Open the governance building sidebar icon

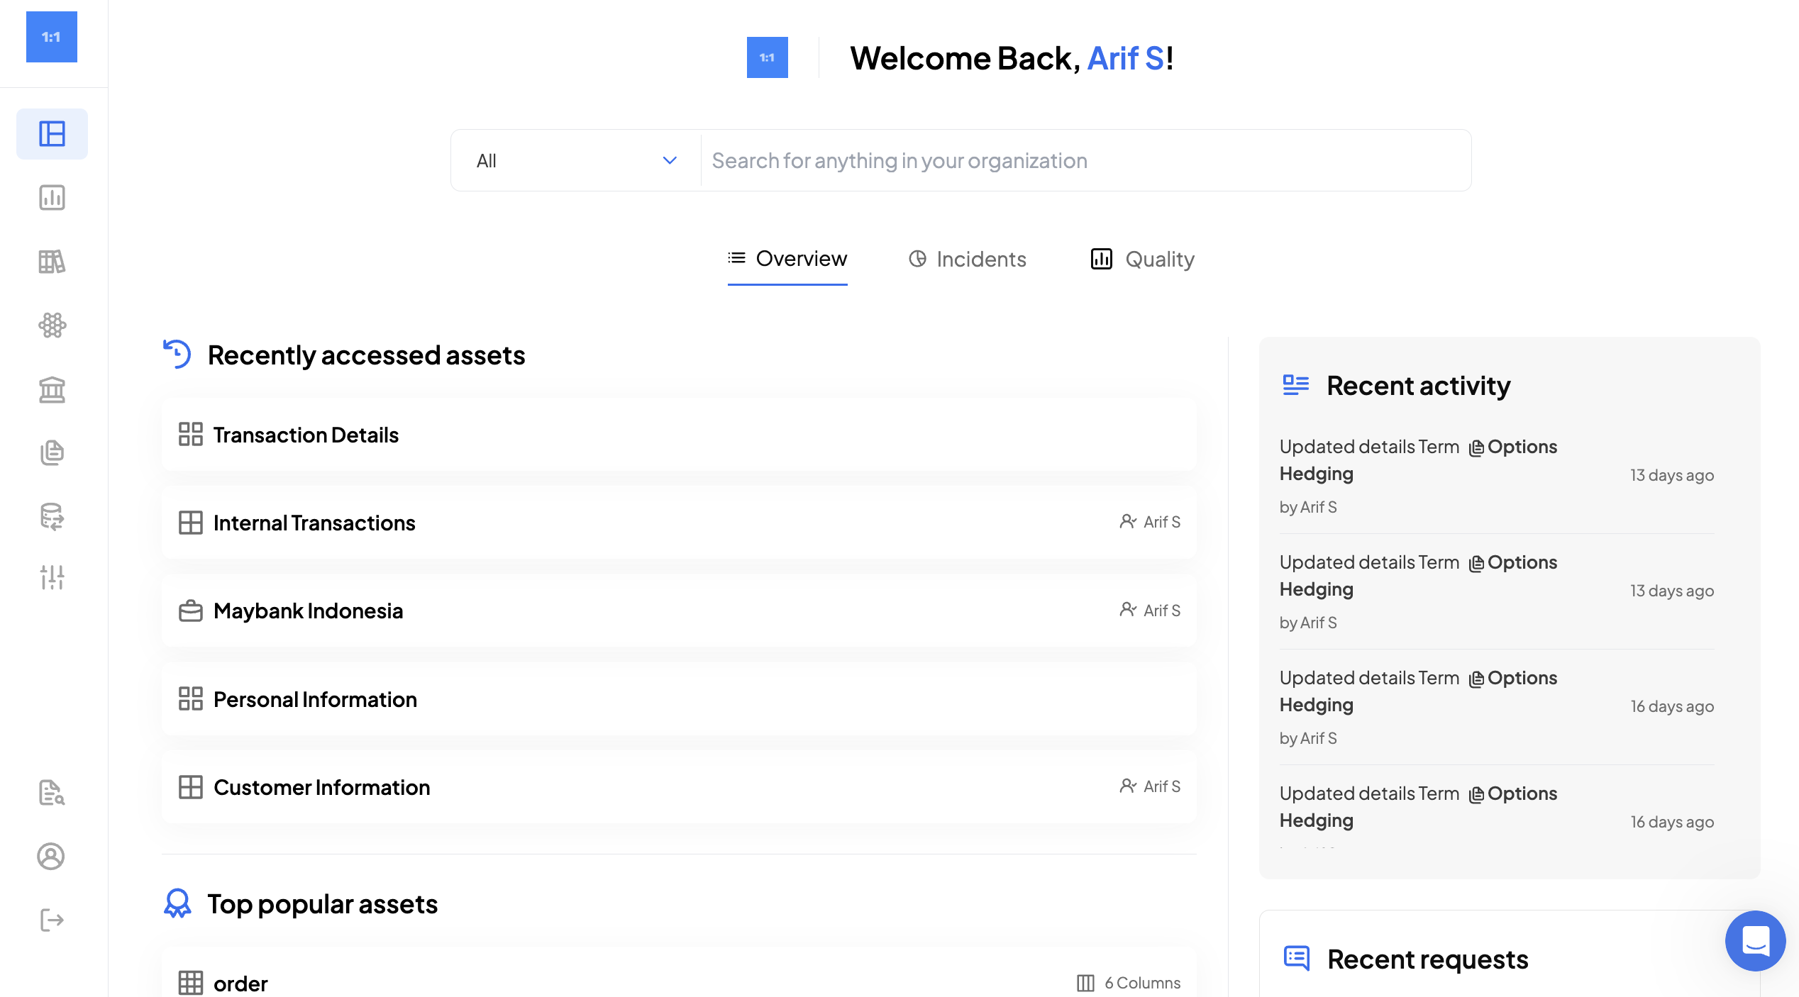click(52, 389)
